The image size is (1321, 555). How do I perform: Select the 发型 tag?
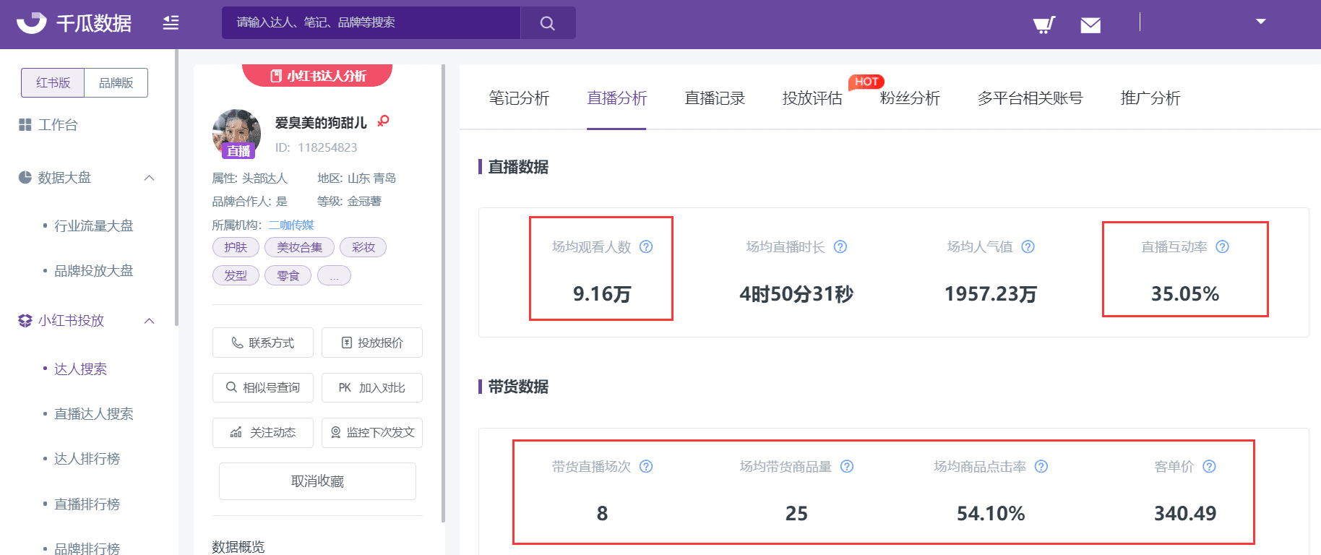(x=236, y=275)
